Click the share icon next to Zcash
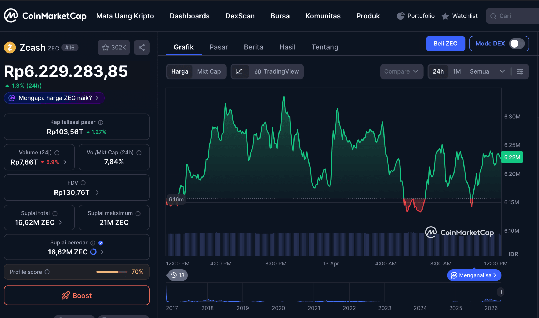This screenshot has height=318, width=539. coord(142,48)
